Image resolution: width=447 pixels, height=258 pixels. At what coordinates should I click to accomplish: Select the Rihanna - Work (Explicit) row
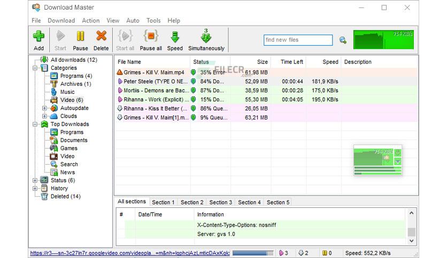266,100
